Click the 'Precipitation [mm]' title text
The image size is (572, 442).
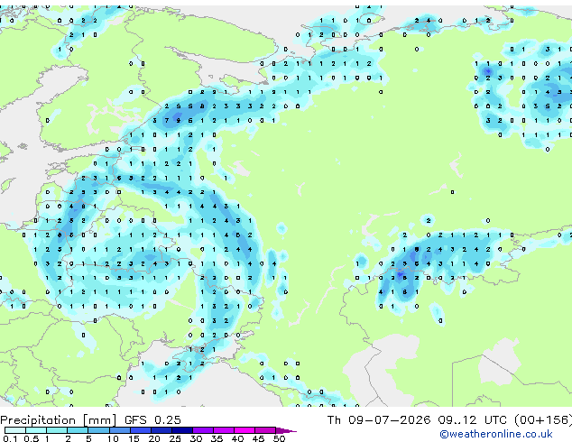(59, 420)
